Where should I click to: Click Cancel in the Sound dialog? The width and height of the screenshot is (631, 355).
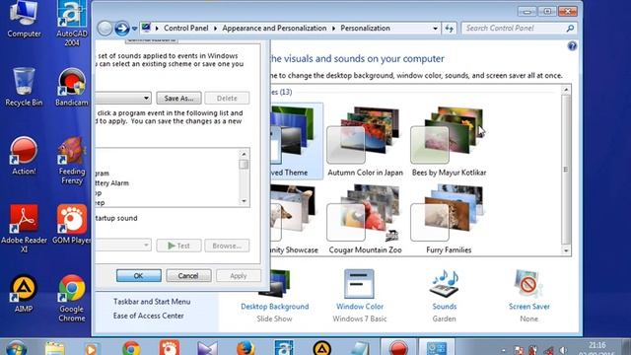(x=188, y=276)
